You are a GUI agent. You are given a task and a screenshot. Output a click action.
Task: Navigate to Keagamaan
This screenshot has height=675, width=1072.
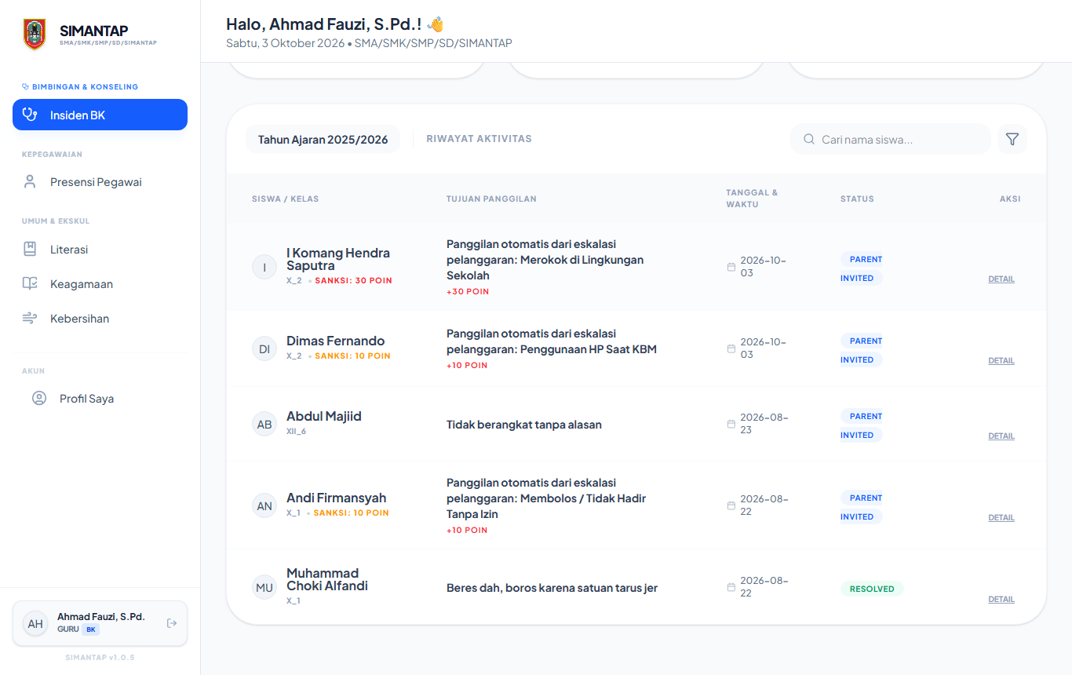pyautogui.click(x=100, y=284)
